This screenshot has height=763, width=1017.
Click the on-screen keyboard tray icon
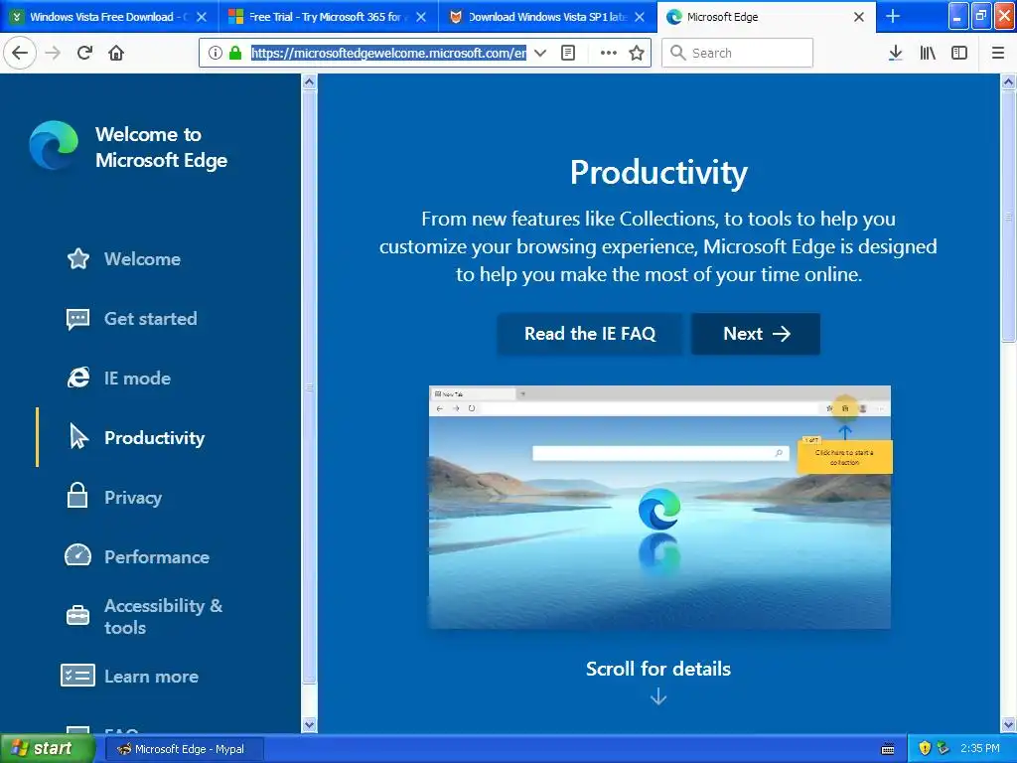[x=888, y=749]
